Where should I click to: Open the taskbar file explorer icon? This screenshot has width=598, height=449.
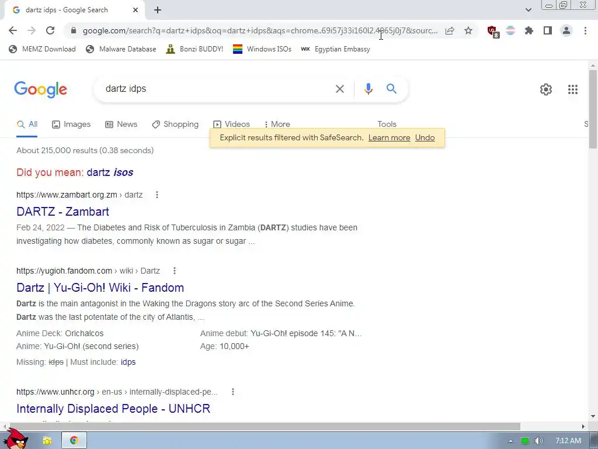click(x=47, y=441)
